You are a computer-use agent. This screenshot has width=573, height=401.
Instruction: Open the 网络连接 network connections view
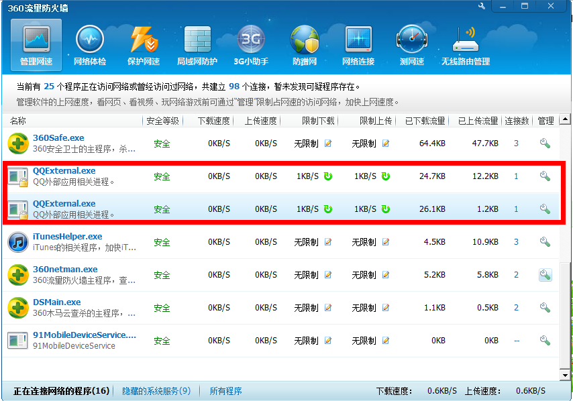tap(358, 45)
